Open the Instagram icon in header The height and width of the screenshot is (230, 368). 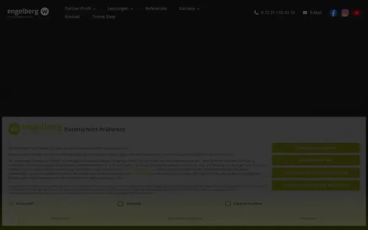(x=345, y=13)
